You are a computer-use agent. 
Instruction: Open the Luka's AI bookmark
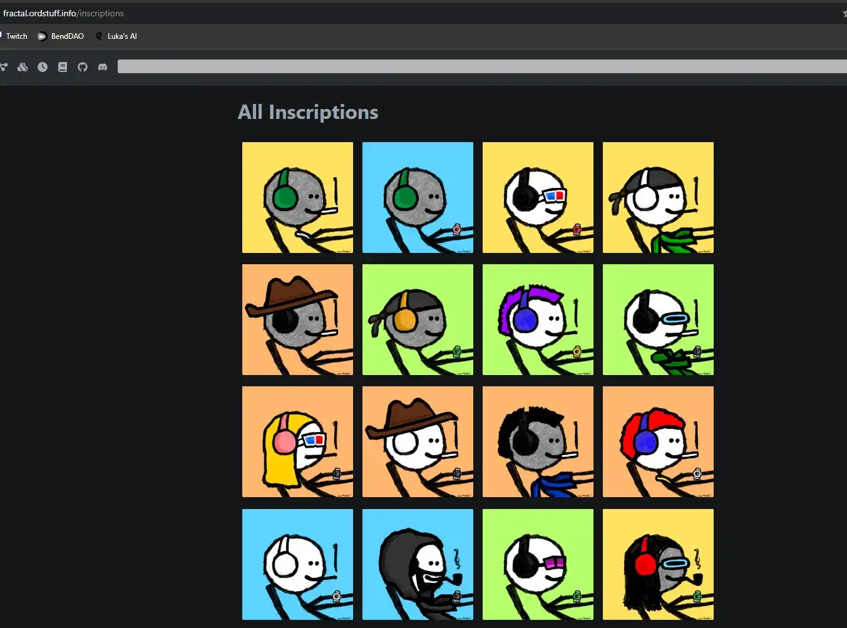(116, 36)
